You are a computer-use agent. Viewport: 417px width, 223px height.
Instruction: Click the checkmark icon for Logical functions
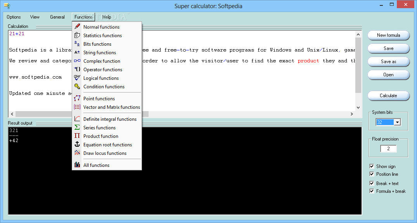point(77,78)
